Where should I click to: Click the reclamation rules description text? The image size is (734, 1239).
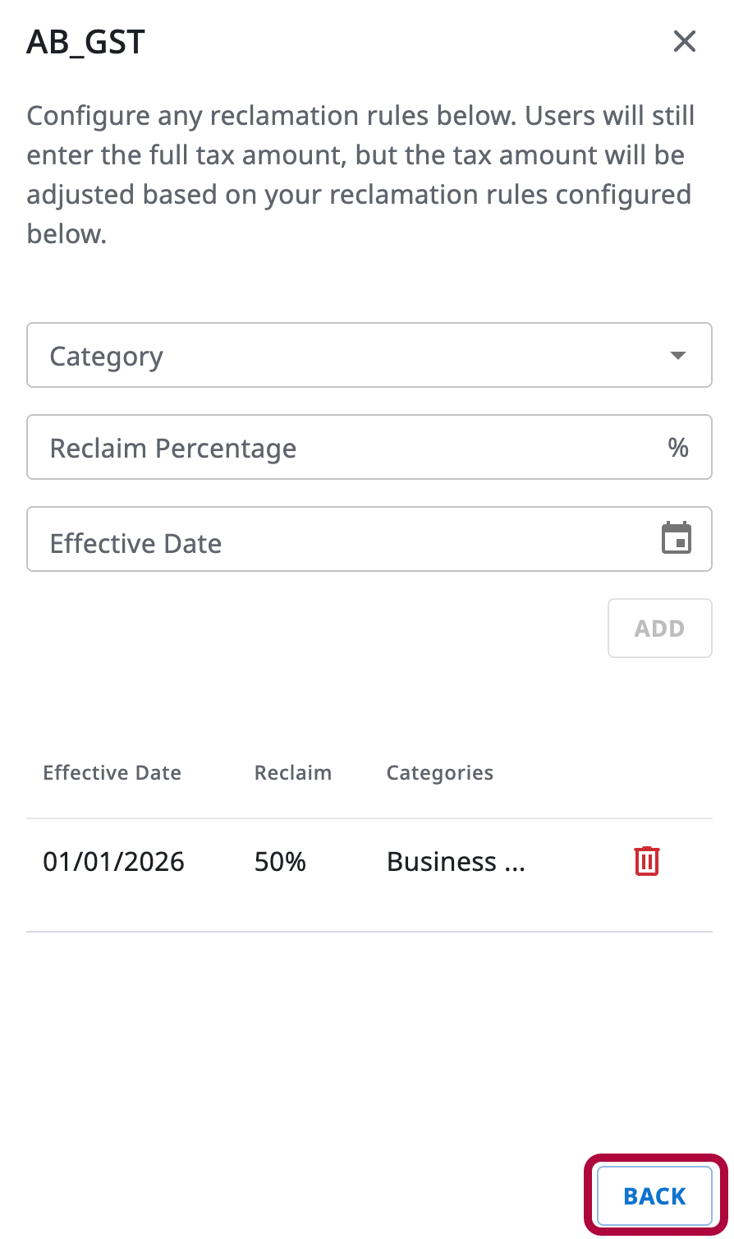coord(361,174)
